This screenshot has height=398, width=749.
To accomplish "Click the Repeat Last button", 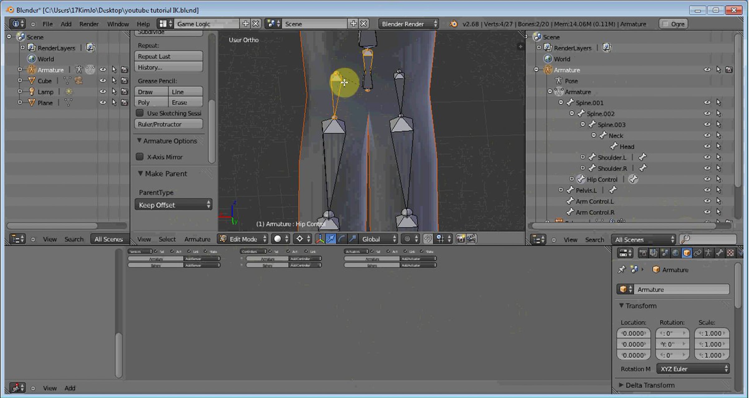I will [169, 56].
